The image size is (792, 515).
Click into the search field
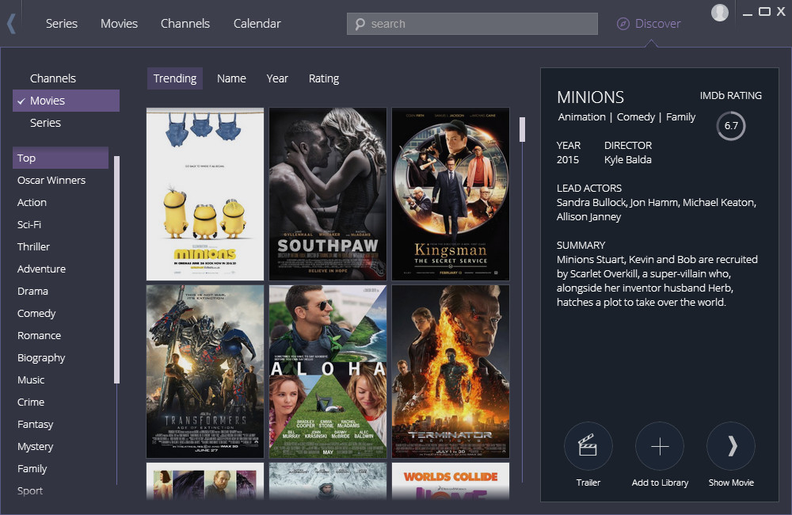pyautogui.click(x=472, y=24)
